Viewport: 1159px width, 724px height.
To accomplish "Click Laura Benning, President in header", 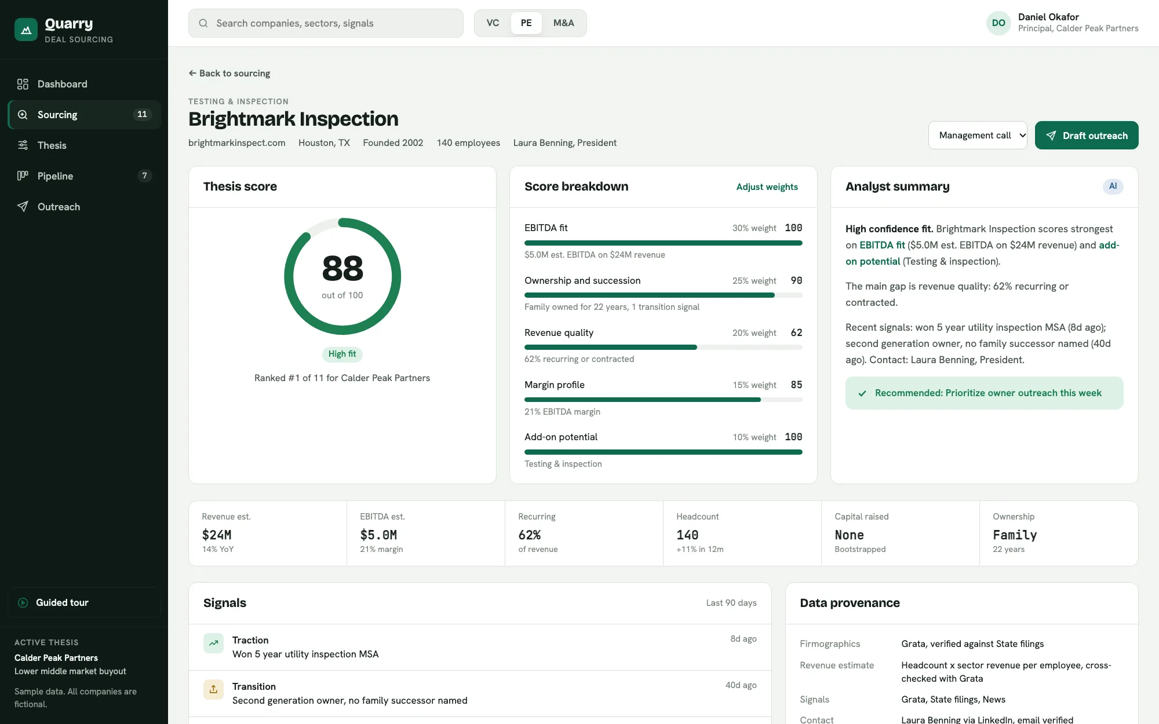I will pos(564,143).
